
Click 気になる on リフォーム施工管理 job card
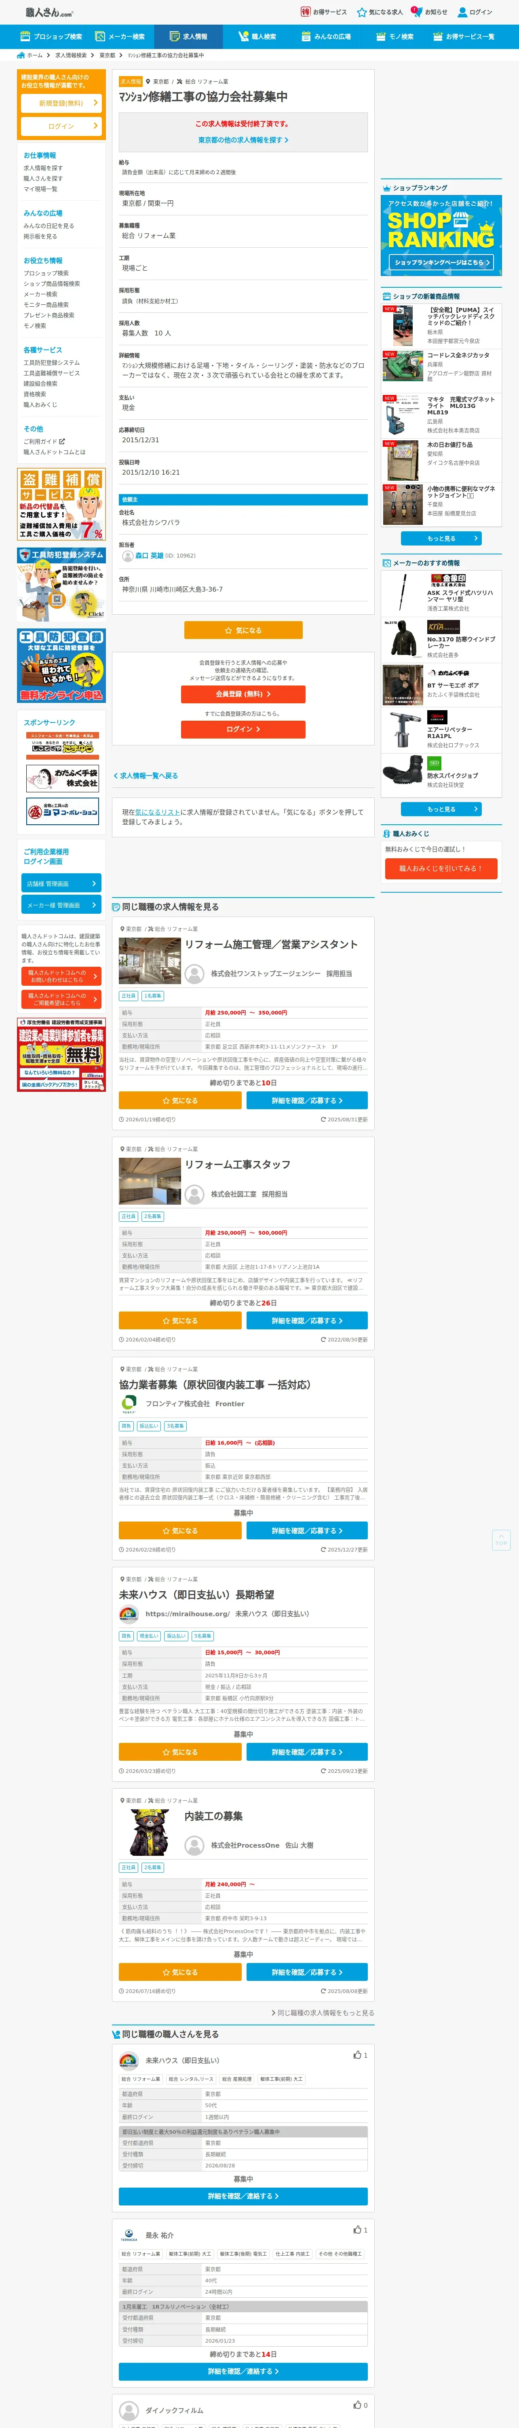(x=180, y=1100)
